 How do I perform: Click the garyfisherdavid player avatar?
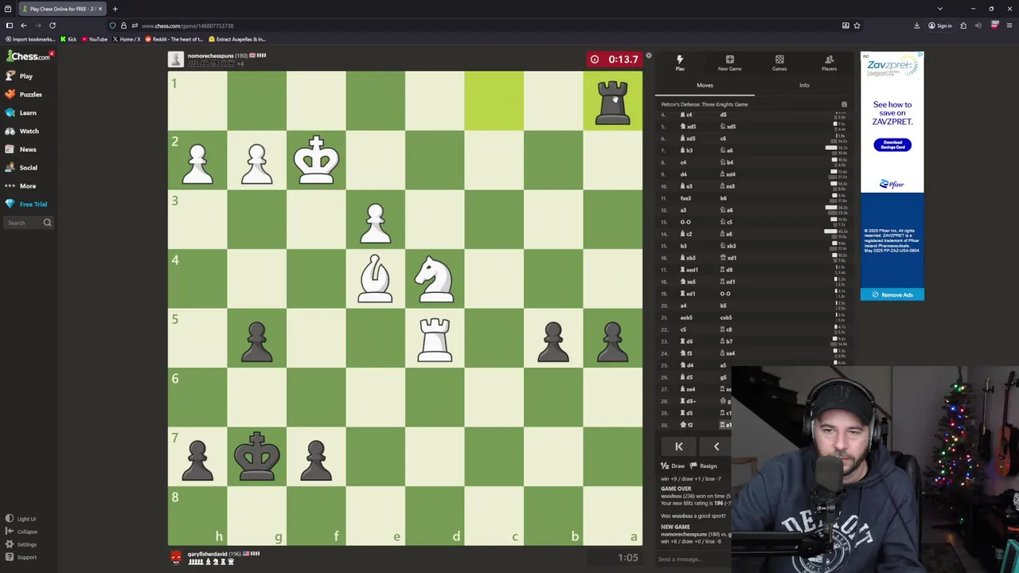175,557
